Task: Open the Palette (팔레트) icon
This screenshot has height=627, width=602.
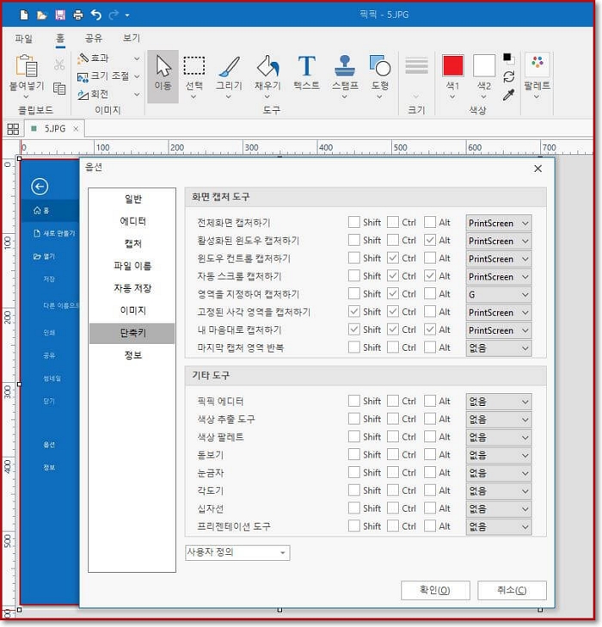Action: (537, 65)
